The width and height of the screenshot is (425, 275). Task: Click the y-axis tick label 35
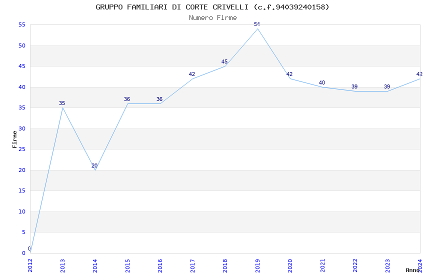coord(22,108)
